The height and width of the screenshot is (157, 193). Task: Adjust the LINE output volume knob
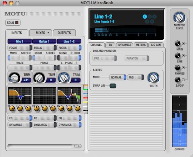[177, 56]
